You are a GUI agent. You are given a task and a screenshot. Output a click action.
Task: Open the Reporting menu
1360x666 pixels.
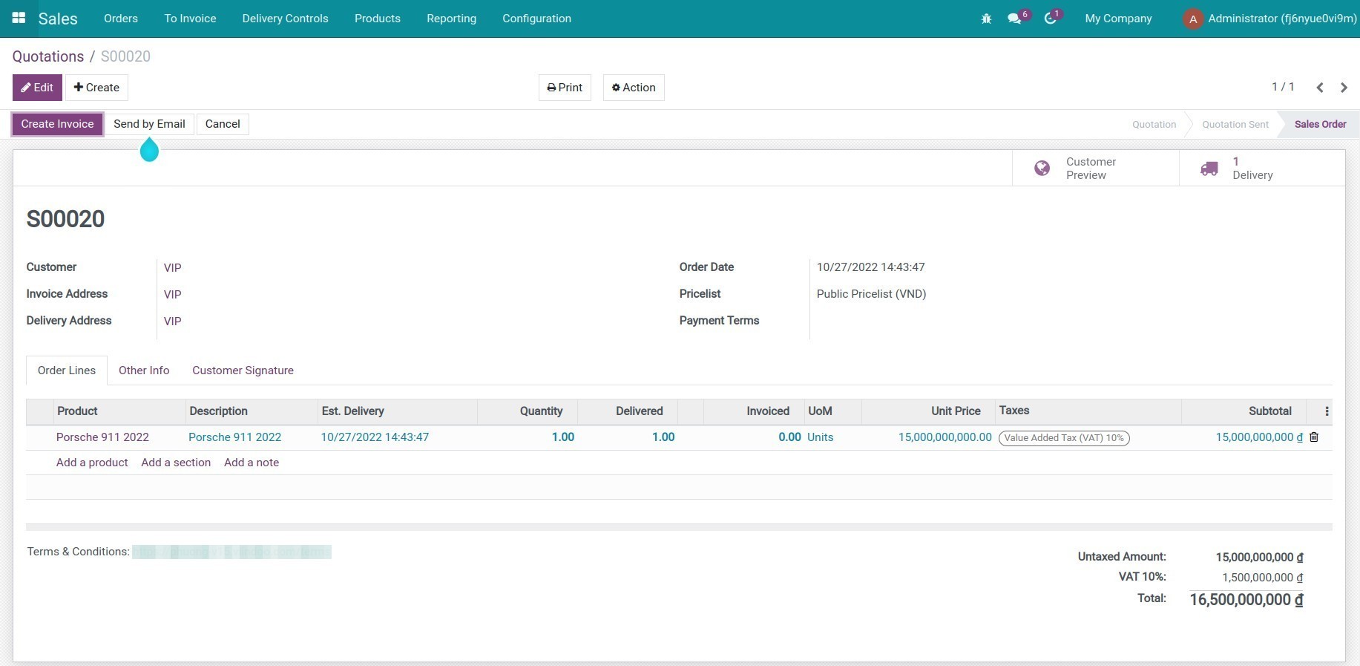(451, 19)
